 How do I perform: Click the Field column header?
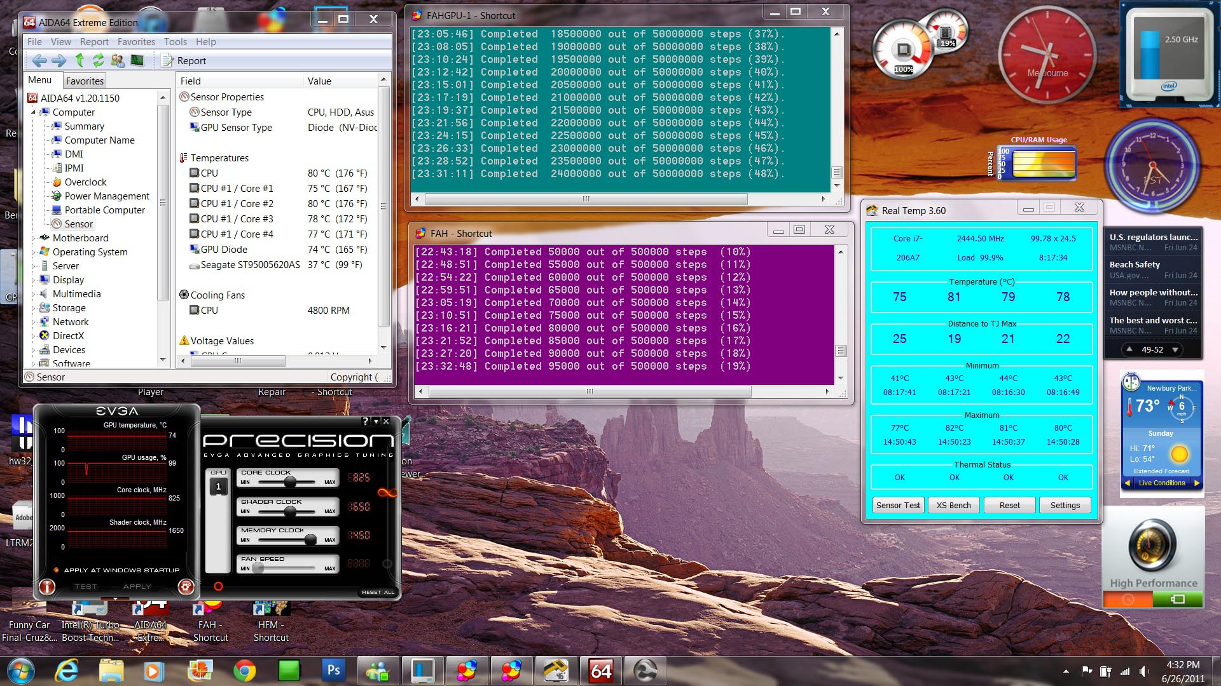pyautogui.click(x=240, y=81)
